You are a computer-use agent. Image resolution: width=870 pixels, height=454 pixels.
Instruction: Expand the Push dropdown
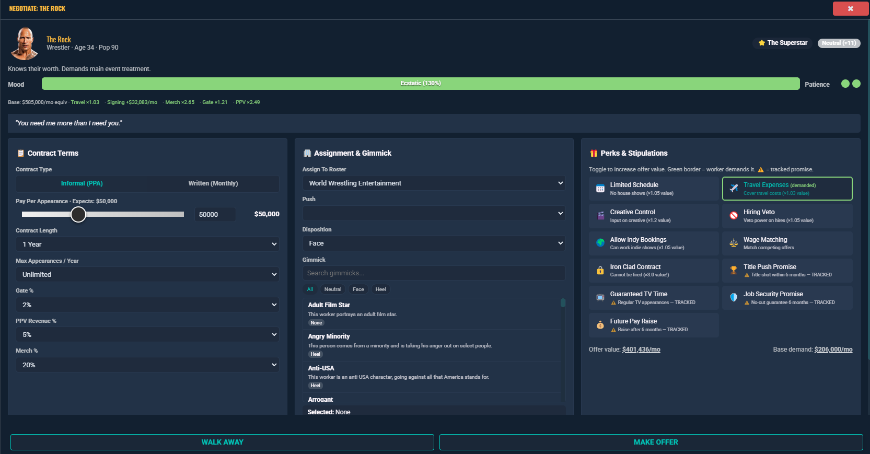coord(434,213)
